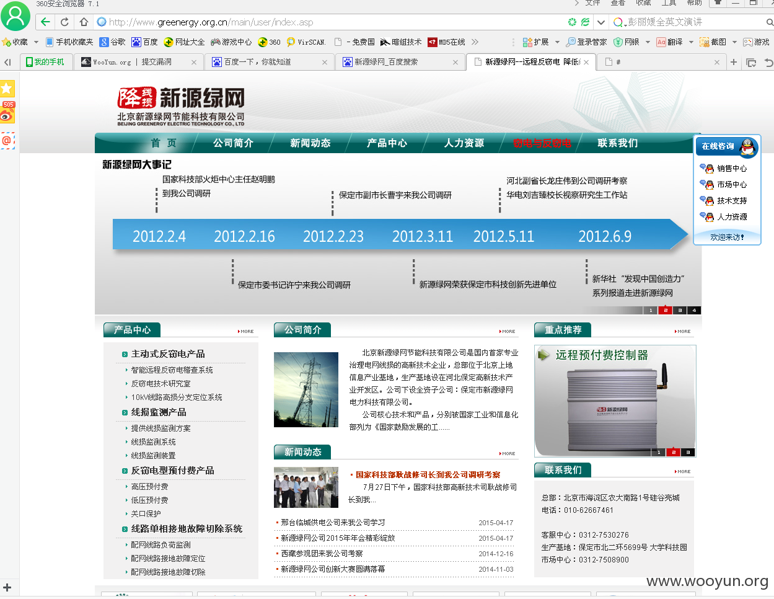Open the MD5在线 bookmark

(x=446, y=42)
